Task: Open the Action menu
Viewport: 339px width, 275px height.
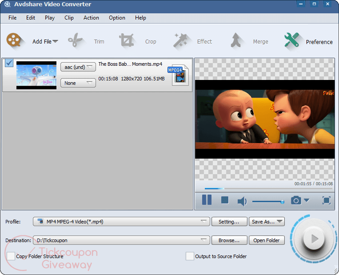Action: coord(91,18)
